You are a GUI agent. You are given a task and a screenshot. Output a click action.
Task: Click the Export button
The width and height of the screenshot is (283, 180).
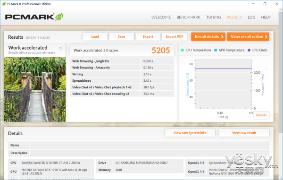148,36
